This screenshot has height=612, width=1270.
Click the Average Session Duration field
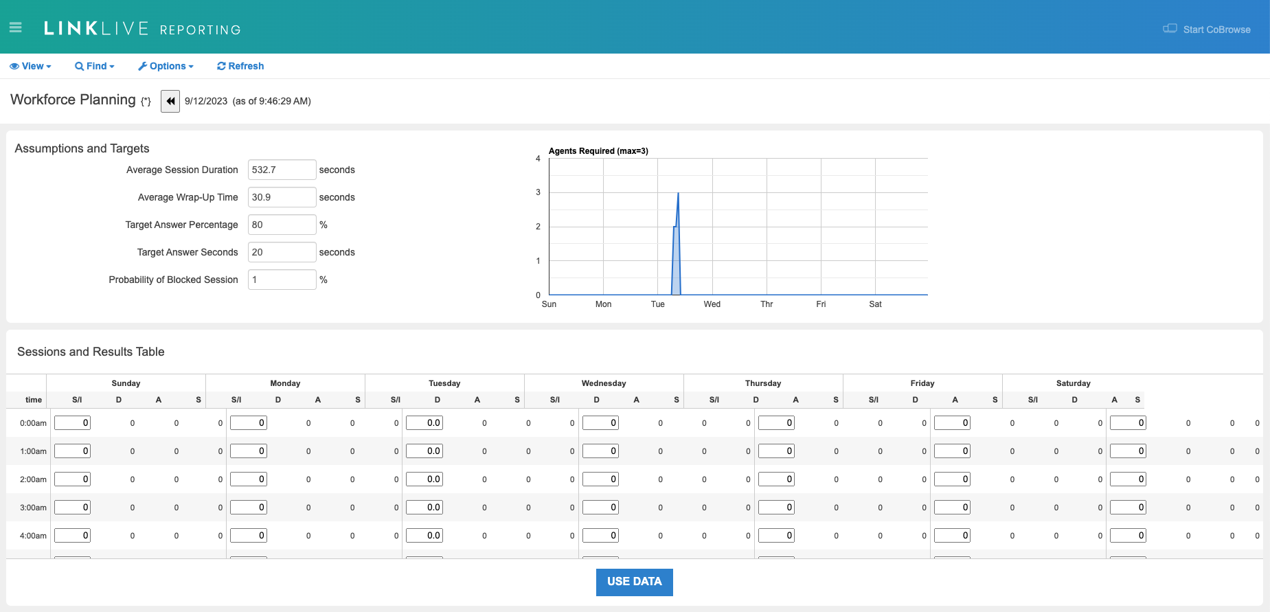click(282, 170)
